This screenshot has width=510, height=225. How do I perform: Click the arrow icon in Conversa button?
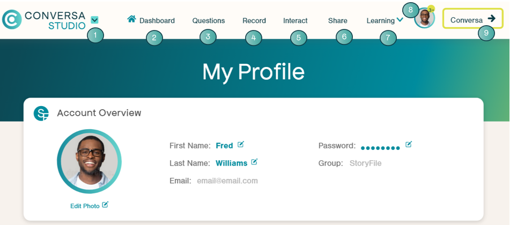pos(491,19)
